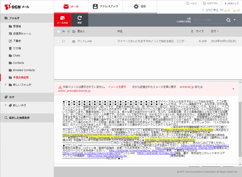This screenshot has height=177, width=242.
Task: Click the OCN メール logo
Action: click(x=17, y=7)
